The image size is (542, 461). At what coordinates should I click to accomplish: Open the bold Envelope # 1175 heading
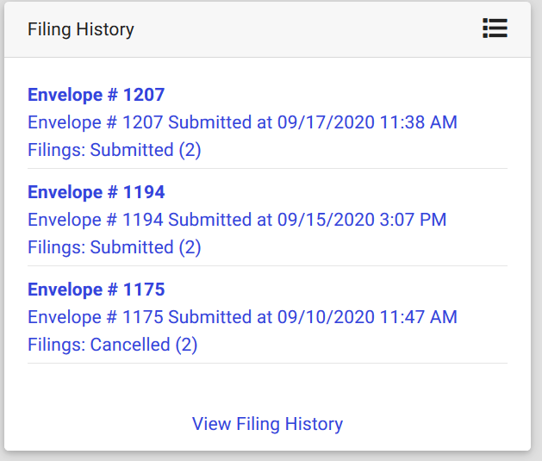[96, 290]
